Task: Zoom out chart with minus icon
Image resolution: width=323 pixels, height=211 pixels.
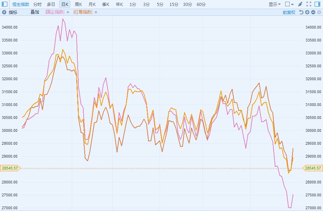Action: point(313,12)
